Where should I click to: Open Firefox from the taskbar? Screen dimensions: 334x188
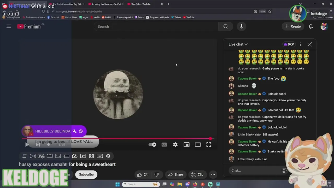coord(195,184)
